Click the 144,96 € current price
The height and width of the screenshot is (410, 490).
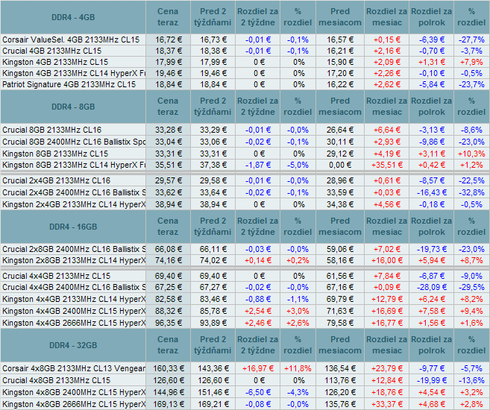pos(169,392)
